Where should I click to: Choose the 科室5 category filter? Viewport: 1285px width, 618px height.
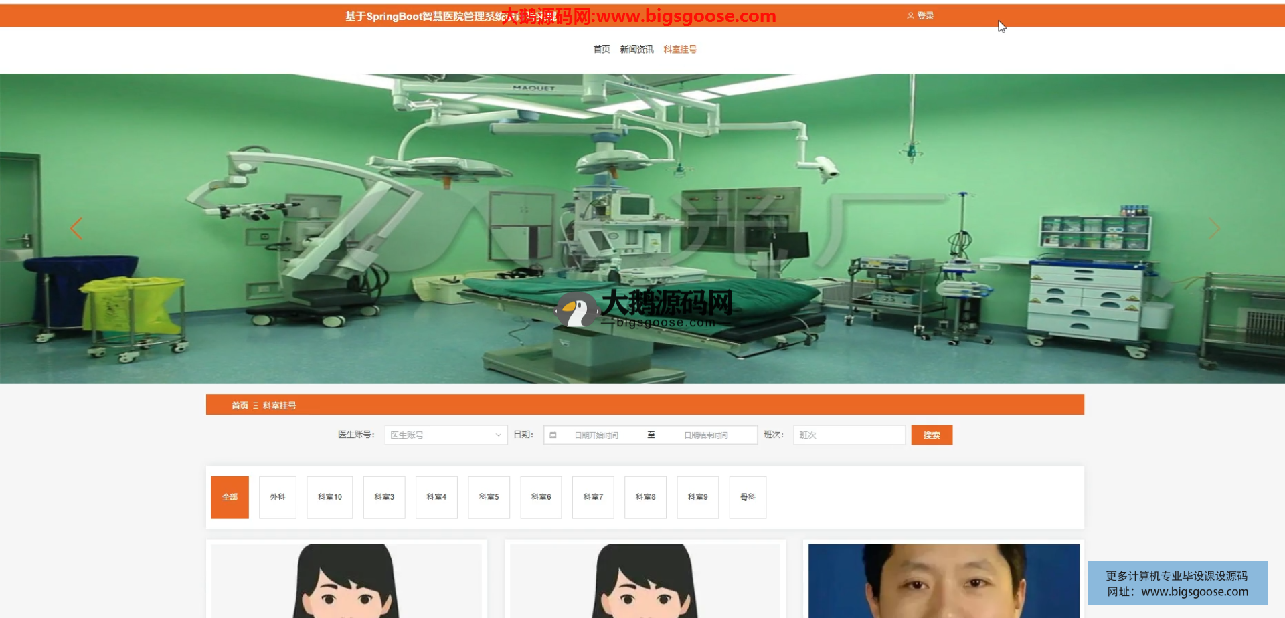[x=489, y=497]
